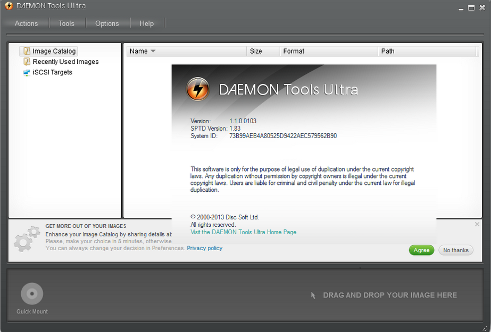The image size is (491, 332).
Task: Sort by the Path column header
Action: click(x=427, y=52)
